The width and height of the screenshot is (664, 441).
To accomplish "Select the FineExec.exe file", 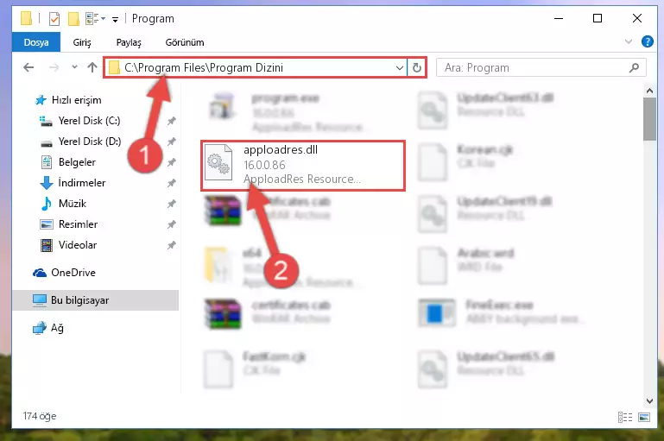I will (502, 312).
